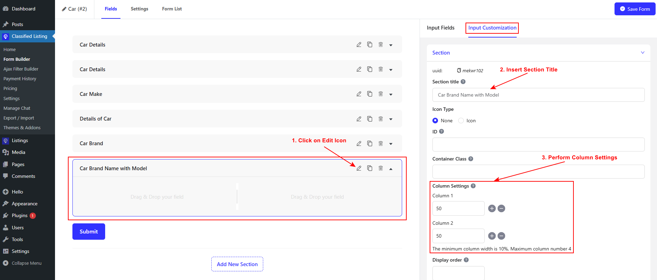This screenshot has height=280, width=657.
Task: Click edit icon for Car Make section
Action: click(359, 94)
